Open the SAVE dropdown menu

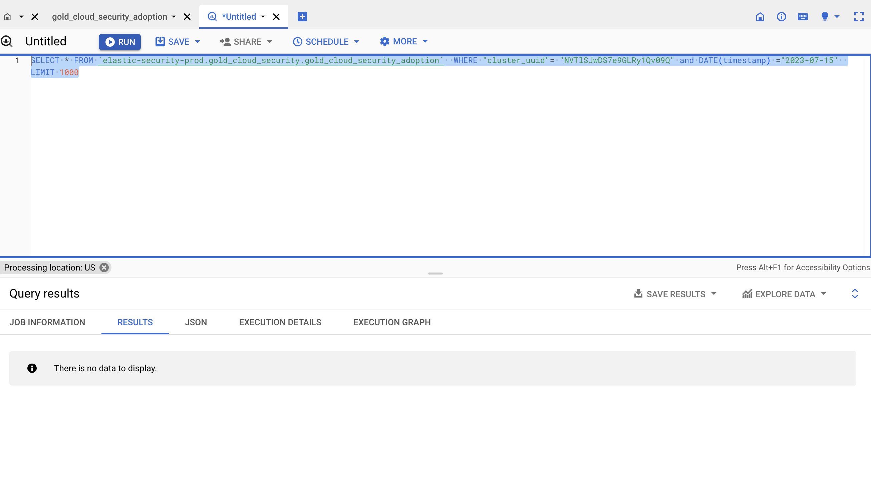click(178, 41)
